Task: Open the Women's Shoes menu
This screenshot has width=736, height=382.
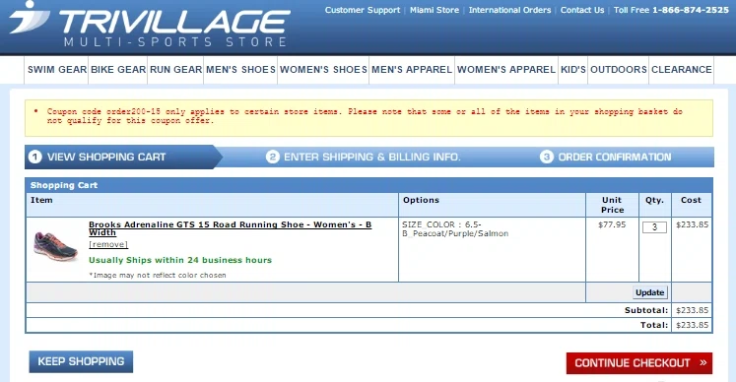Action: (323, 70)
